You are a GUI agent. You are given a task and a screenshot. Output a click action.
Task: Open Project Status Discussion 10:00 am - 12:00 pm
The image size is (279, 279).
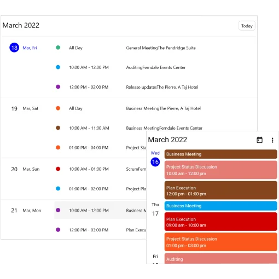220,170
